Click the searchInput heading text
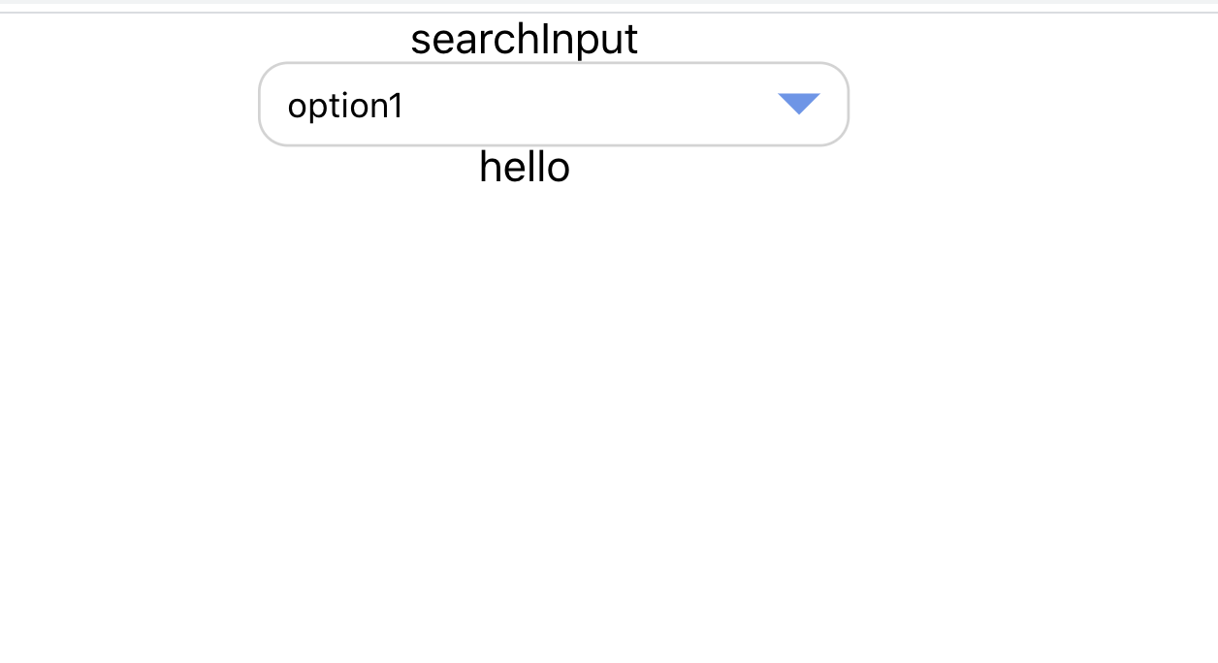The height and width of the screenshot is (663, 1218). tap(524, 40)
